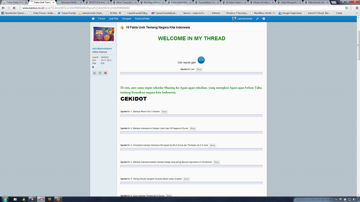
Task: Open Windows Explorer taskbar icon
Action: [x=15, y=199]
